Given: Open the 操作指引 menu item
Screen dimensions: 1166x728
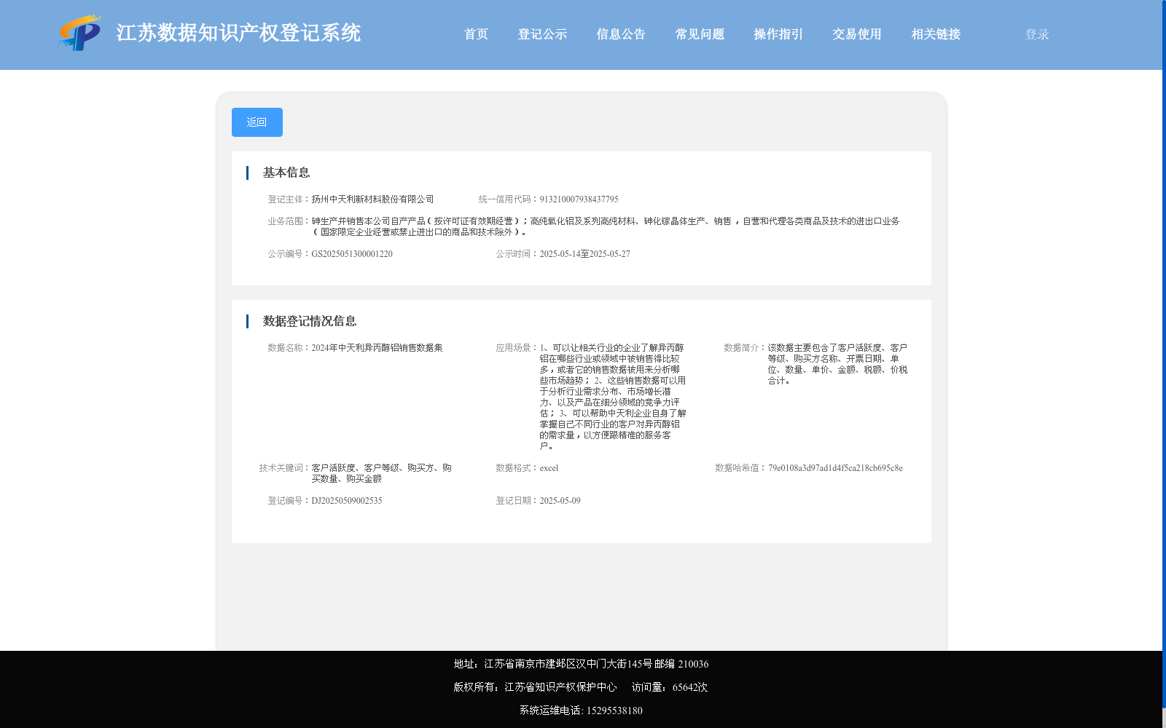Looking at the screenshot, I should click(778, 34).
